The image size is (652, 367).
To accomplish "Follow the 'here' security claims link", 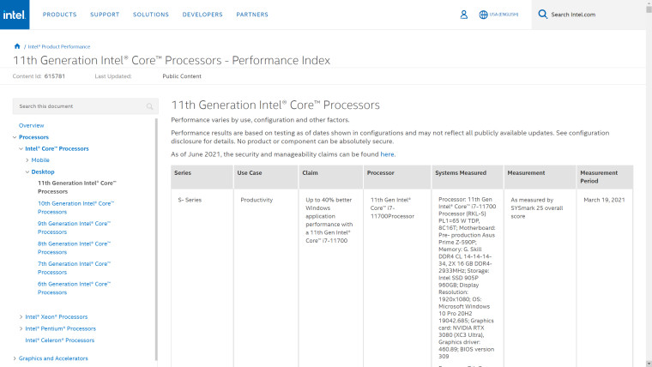I will coord(387,154).
